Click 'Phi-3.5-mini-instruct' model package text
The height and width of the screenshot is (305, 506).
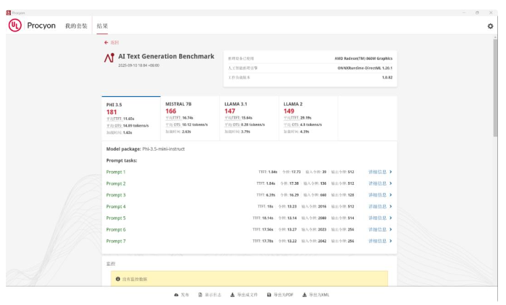163,149
